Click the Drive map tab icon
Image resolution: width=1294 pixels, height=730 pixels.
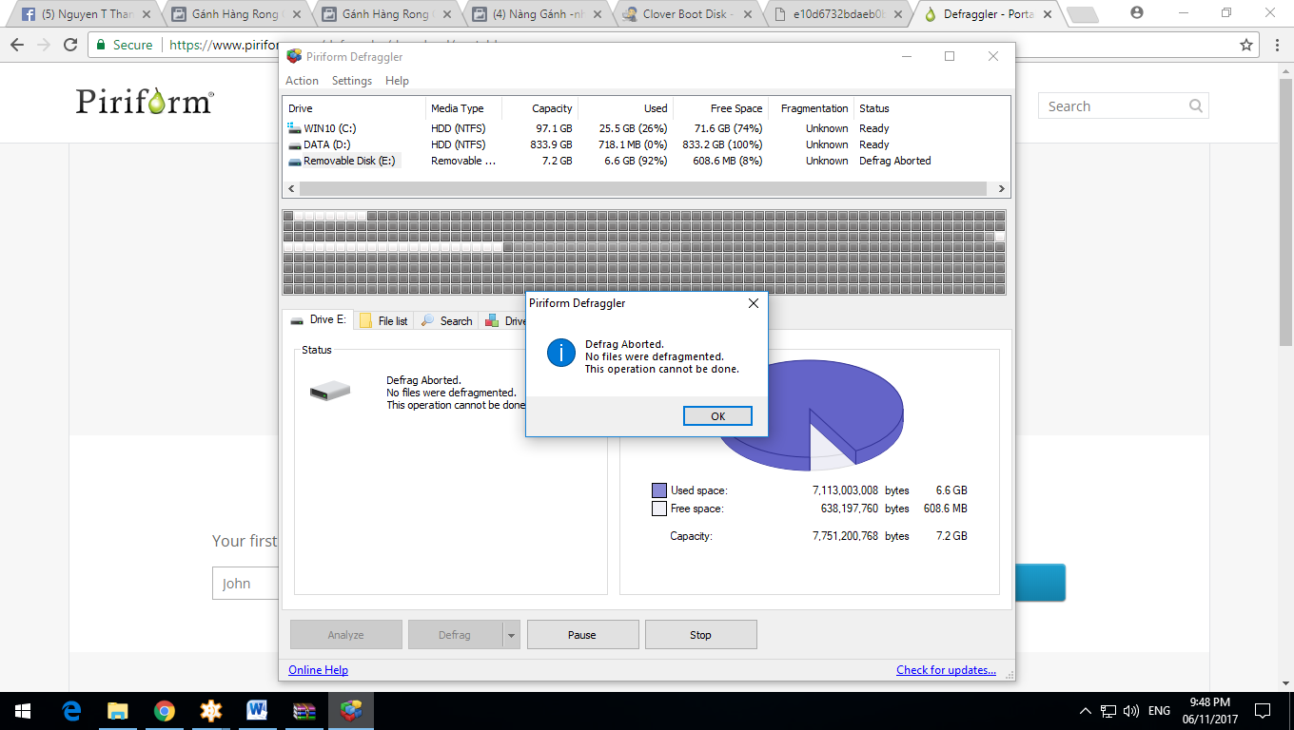pyautogui.click(x=492, y=321)
